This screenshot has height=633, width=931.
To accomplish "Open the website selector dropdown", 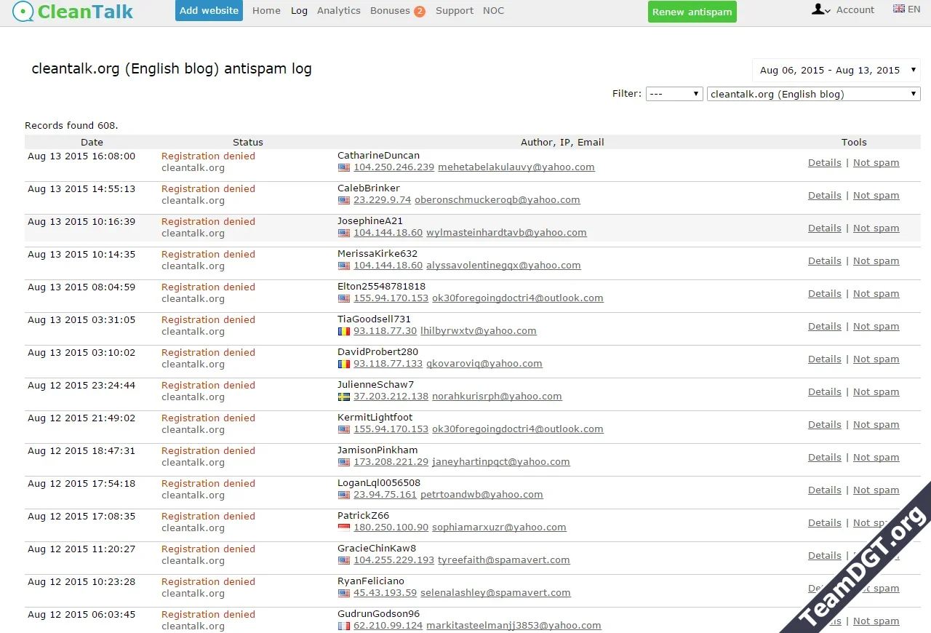I will (813, 94).
